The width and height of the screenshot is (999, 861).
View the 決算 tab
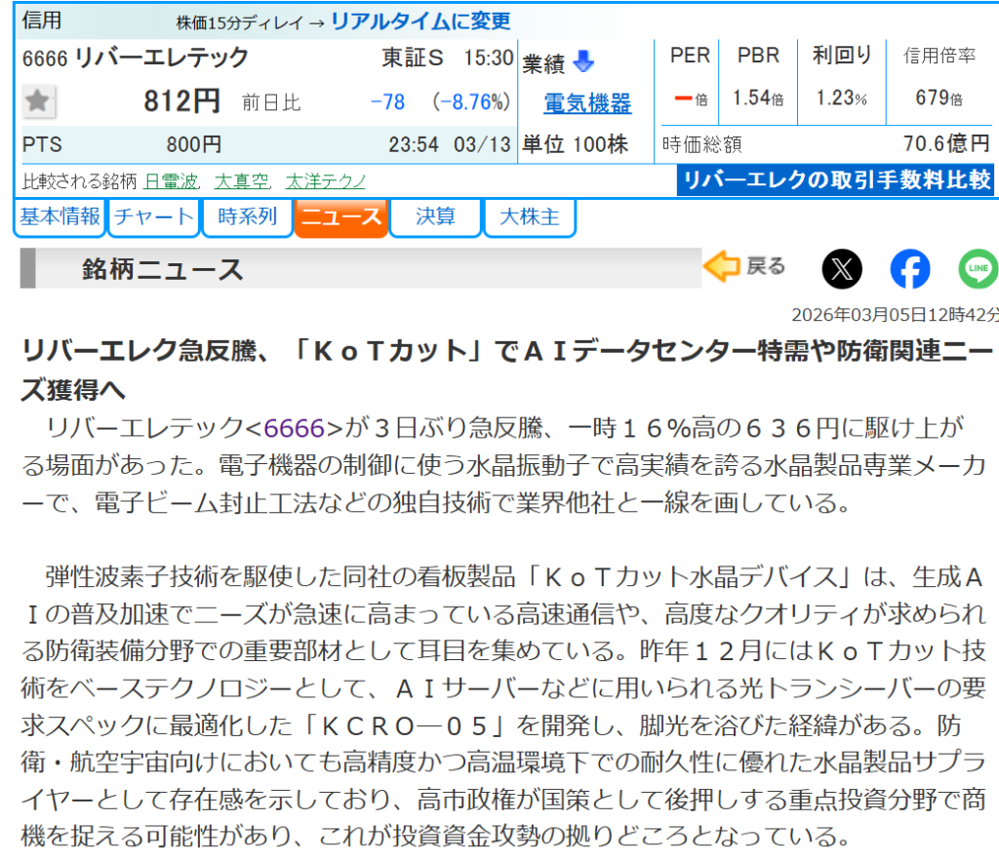(x=435, y=217)
